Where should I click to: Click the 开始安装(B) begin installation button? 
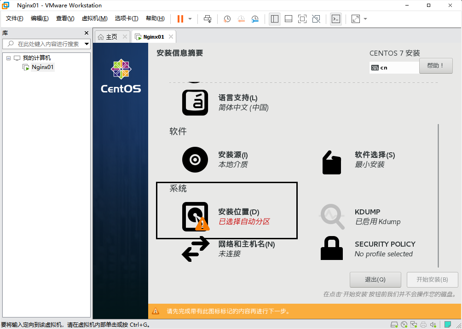coord(432,279)
